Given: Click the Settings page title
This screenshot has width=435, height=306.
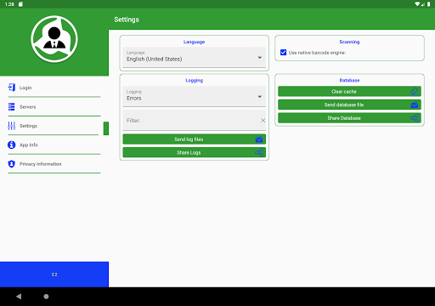Looking at the screenshot, I should coord(127,20).
